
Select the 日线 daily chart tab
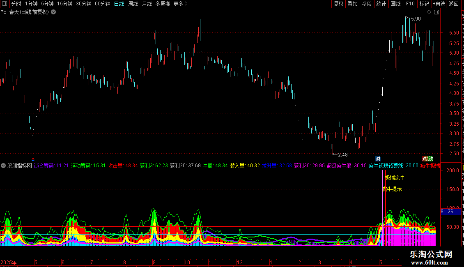click(x=119, y=4)
